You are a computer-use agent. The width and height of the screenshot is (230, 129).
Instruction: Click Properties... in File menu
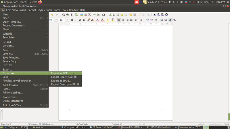point(24,97)
